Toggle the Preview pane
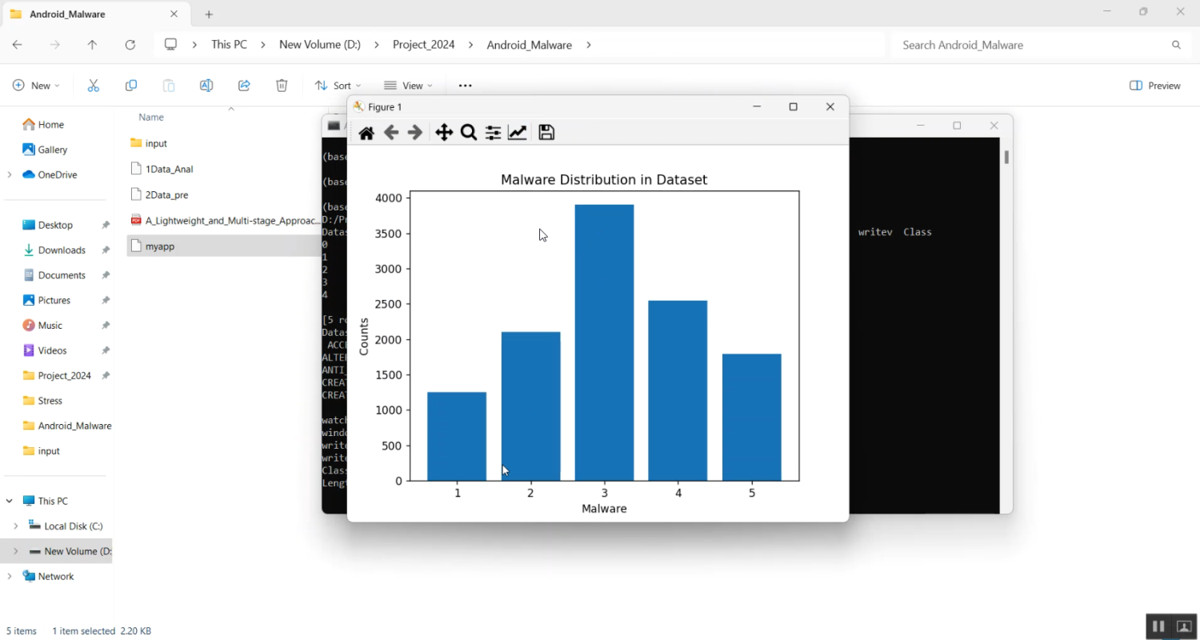Screen dimensions: 1200x640 (1154, 85)
